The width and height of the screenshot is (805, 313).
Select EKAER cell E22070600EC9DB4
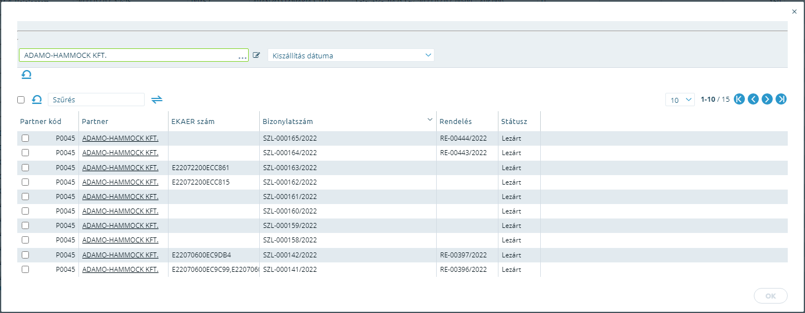(201, 255)
